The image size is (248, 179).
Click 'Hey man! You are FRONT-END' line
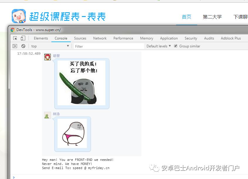(x=78, y=160)
